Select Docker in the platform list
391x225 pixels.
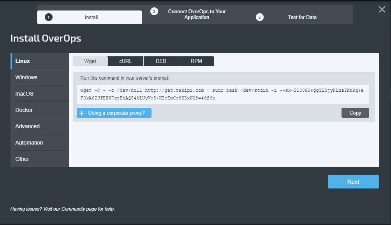(40, 110)
